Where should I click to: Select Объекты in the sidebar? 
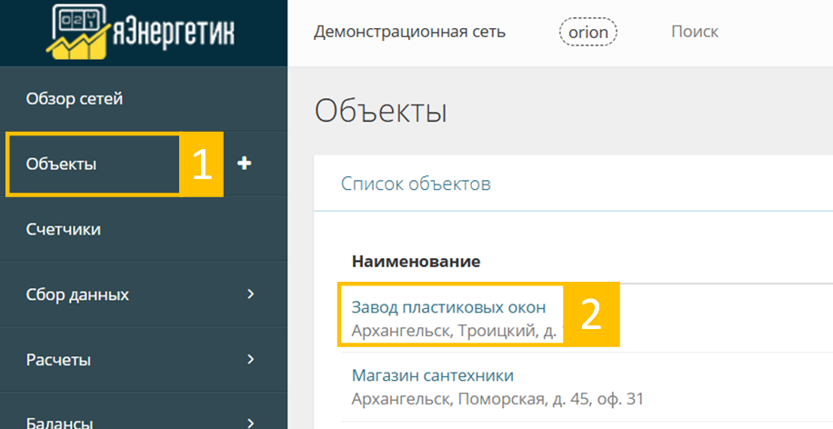pos(61,165)
